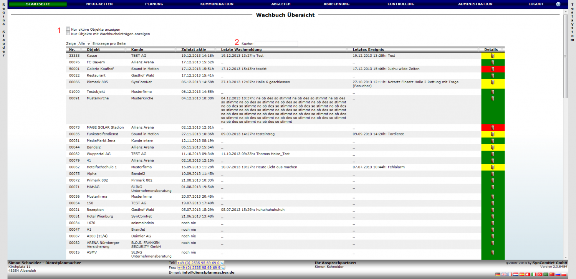Select the 'Hotel Wienburg' object cell
576x279 pixels.
[100, 216]
